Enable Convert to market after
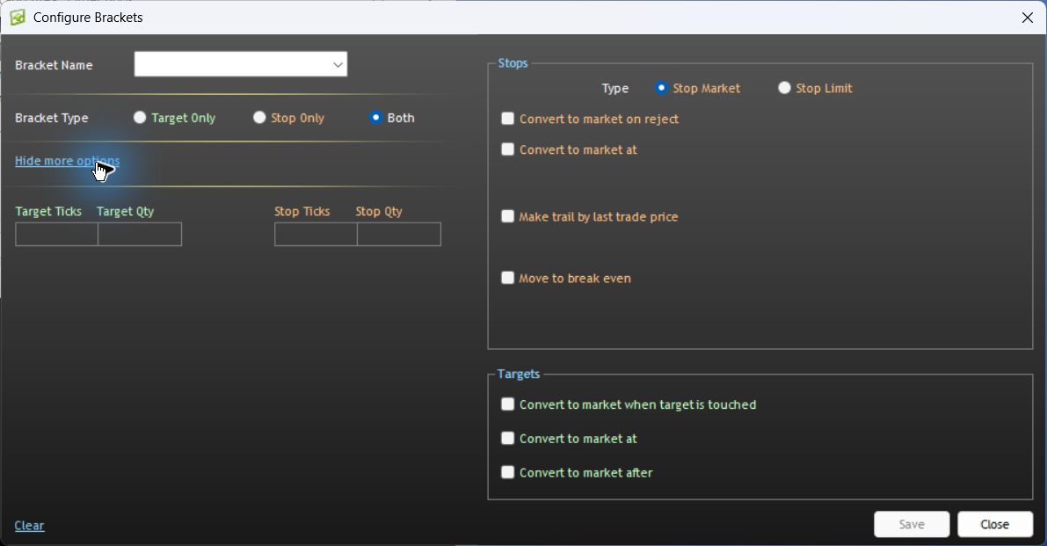 tap(507, 472)
